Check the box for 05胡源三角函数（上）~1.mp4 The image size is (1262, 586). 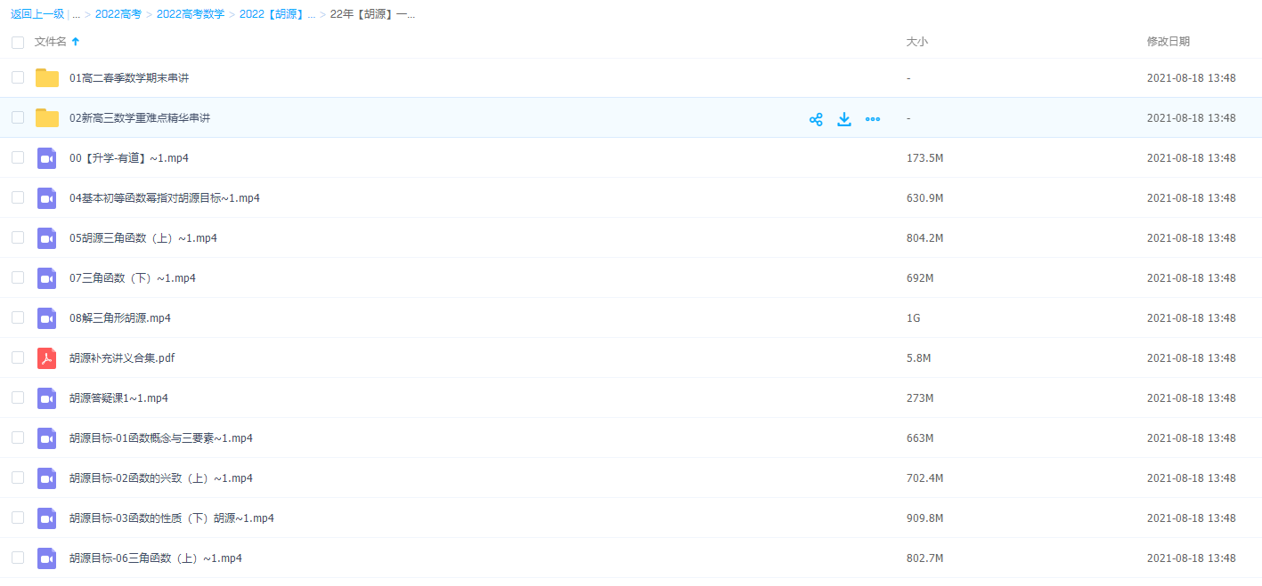[18, 237]
